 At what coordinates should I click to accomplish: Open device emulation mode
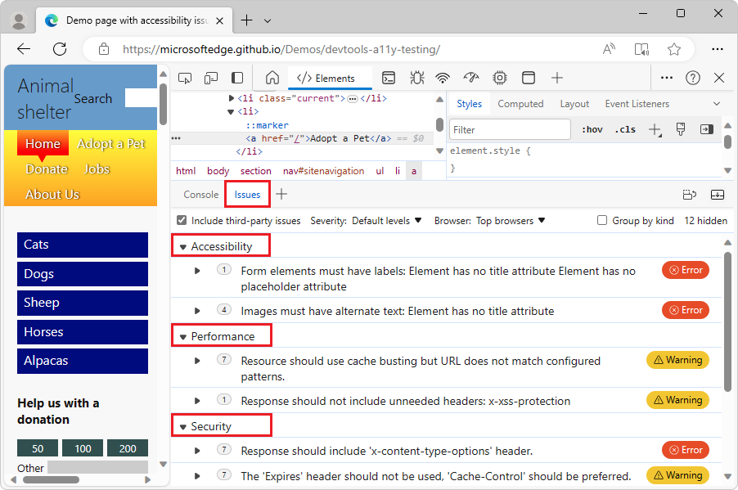click(210, 78)
